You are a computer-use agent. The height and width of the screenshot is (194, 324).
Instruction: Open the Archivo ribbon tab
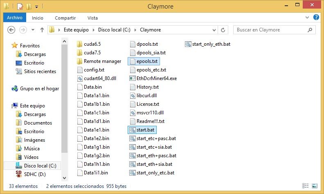pyautogui.click(x=15, y=18)
